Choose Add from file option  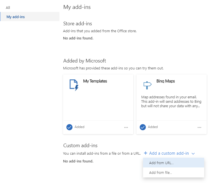(x=161, y=173)
